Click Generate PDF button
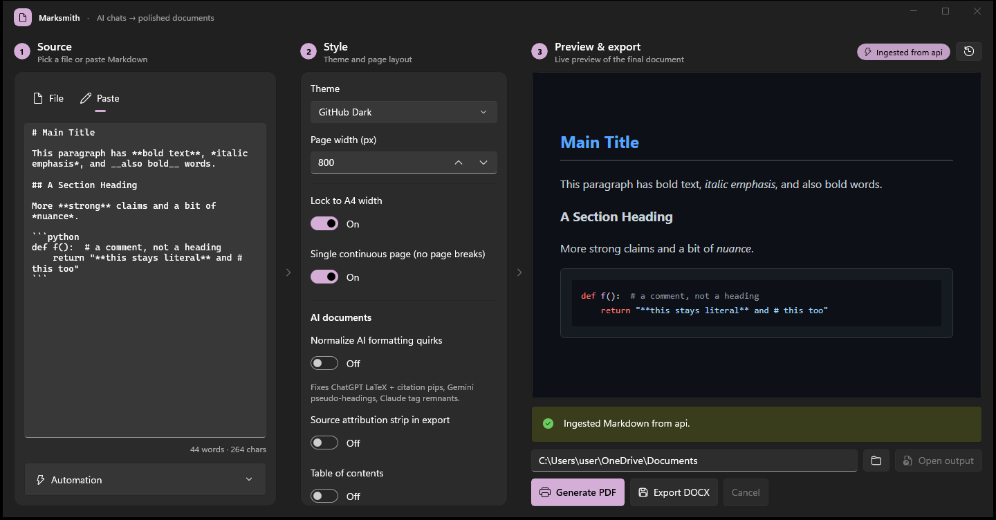This screenshot has height=520, width=996. (578, 492)
